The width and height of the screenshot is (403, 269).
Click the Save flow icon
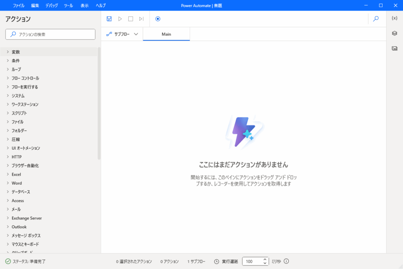tap(109, 19)
